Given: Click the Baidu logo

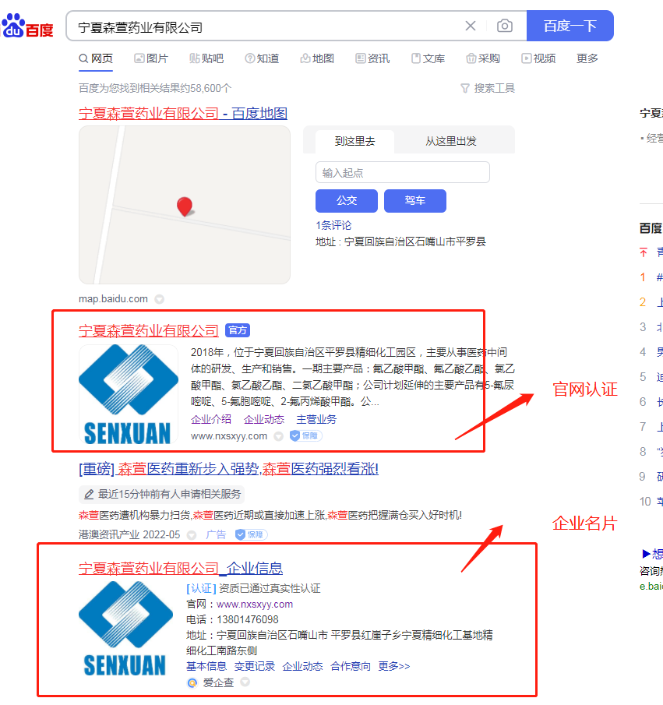Looking at the screenshot, I should (x=27, y=26).
